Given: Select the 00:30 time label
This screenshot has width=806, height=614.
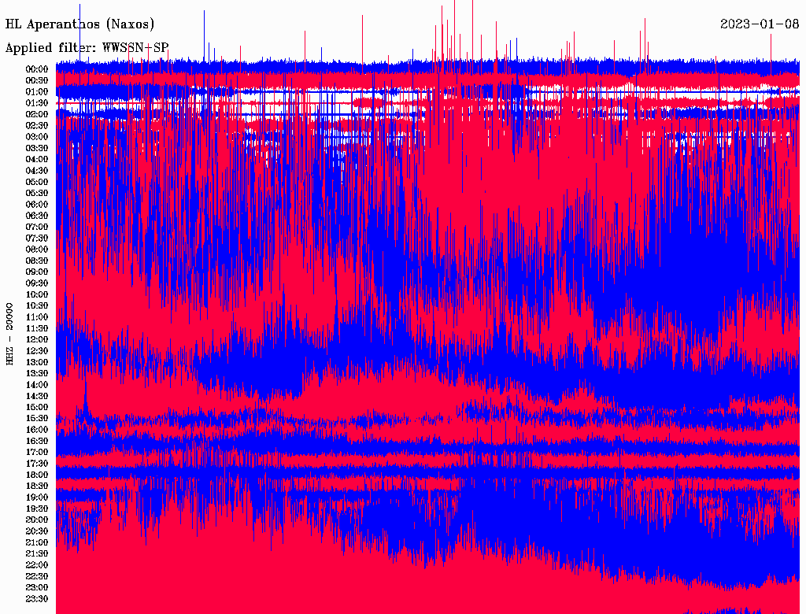Looking at the screenshot, I should (37, 81).
